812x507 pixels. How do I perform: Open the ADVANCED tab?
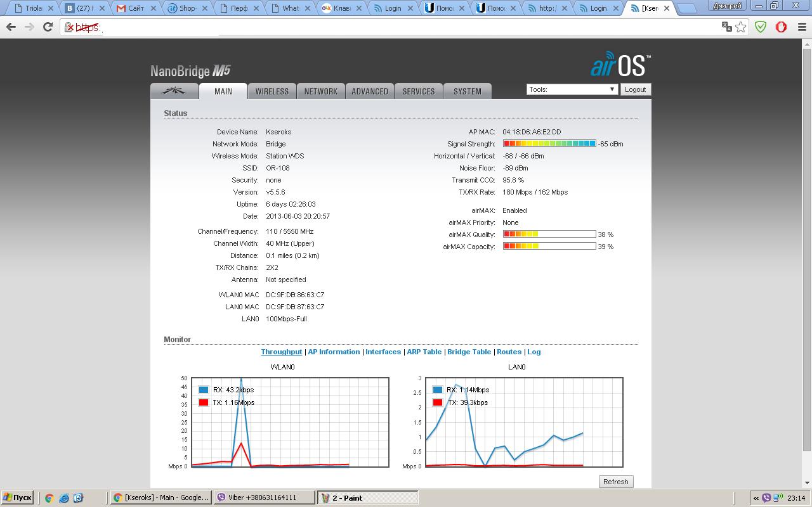tap(370, 91)
